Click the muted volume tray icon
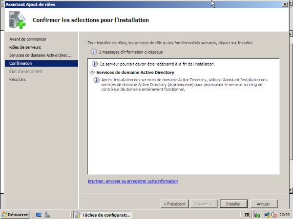 coord(274,215)
